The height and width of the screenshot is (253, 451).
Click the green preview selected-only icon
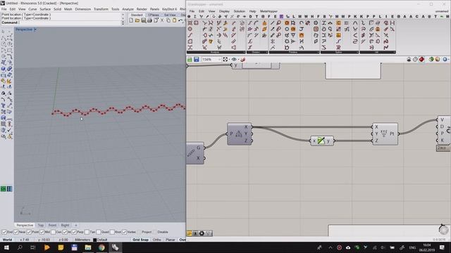pos(431,59)
